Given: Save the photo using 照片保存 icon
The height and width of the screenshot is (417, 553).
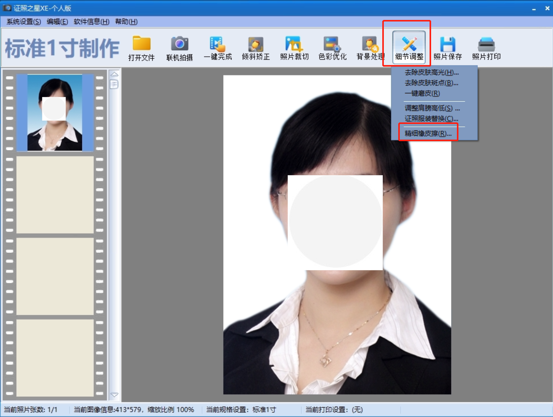Looking at the screenshot, I should pos(448,48).
